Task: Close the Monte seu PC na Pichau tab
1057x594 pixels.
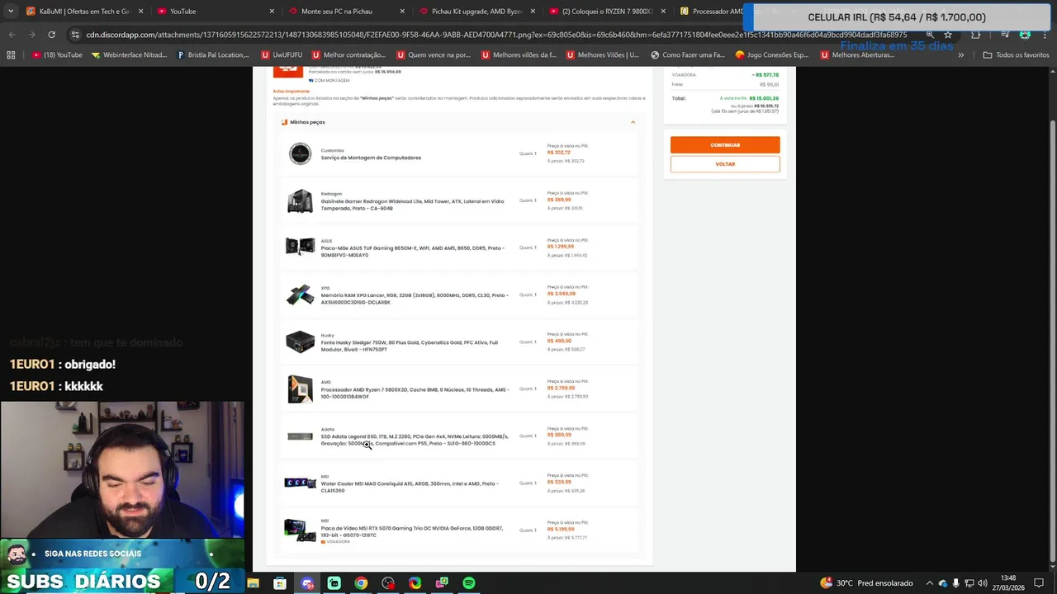Action: point(402,12)
